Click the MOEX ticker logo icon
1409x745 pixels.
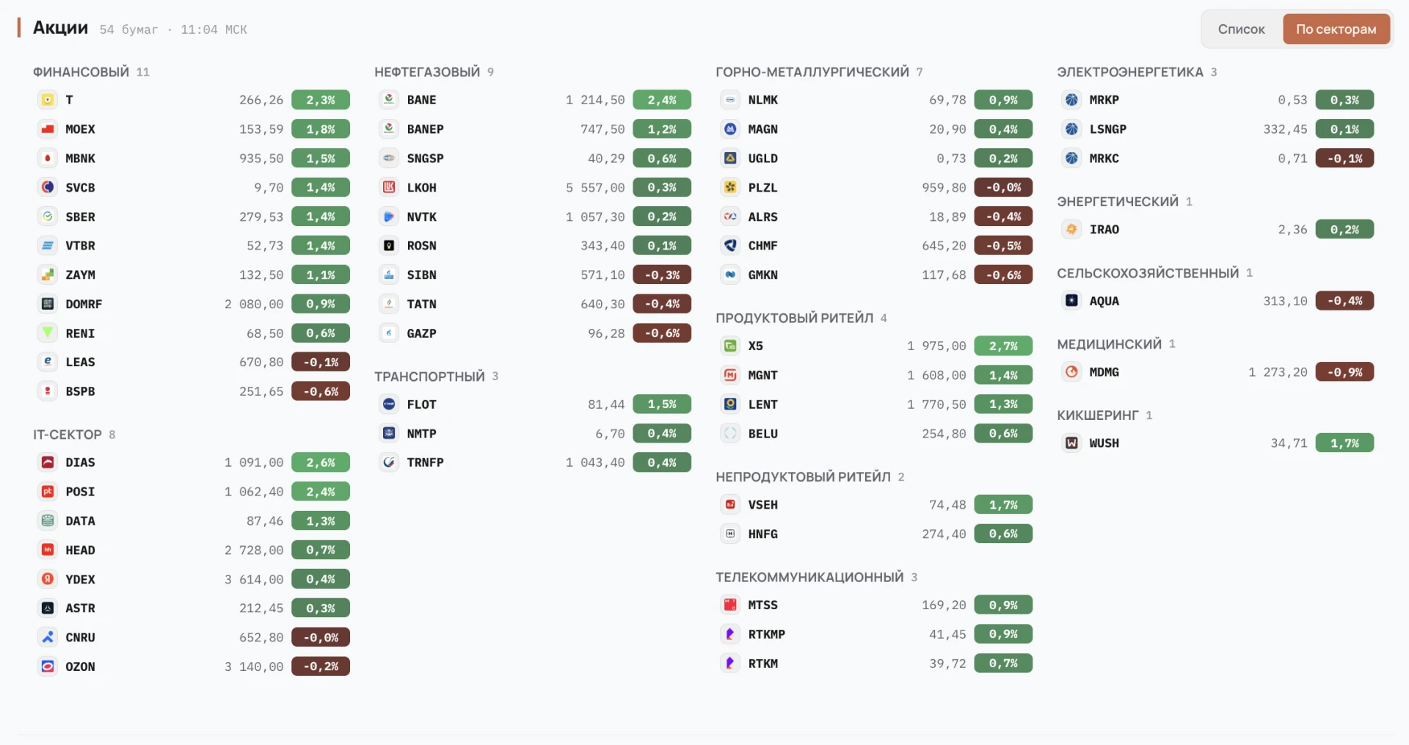tap(48, 129)
